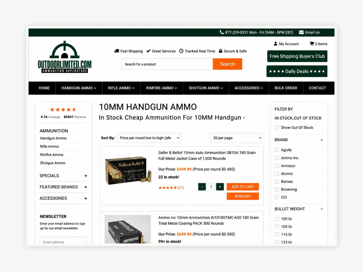The width and height of the screenshot is (363, 272).
Task: Check the Atomic brand filter
Action: point(277,174)
